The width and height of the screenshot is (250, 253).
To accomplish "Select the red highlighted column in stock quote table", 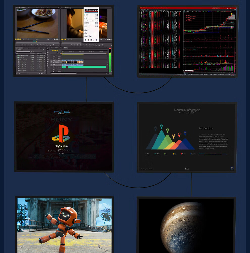I will [x=152, y=39].
